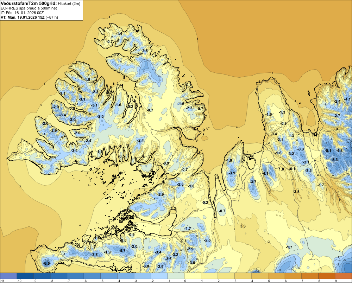This screenshot has width=352, height=283.
Task: Click legend swatch between 0 and 1
Action: (x=193, y=276)
